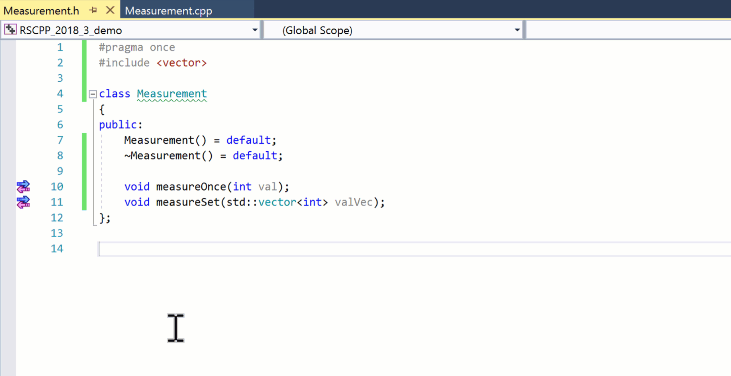Click the blue implements arrow beside measureSet
The height and width of the screenshot is (376, 731).
tap(24, 199)
